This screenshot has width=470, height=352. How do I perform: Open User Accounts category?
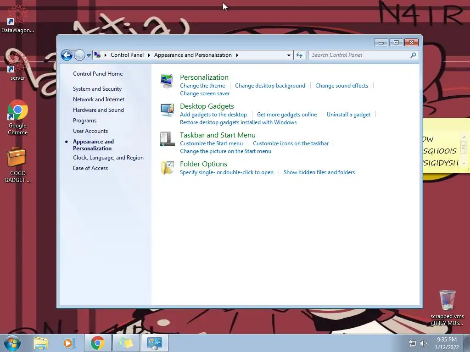pyautogui.click(x=90, y=131)
